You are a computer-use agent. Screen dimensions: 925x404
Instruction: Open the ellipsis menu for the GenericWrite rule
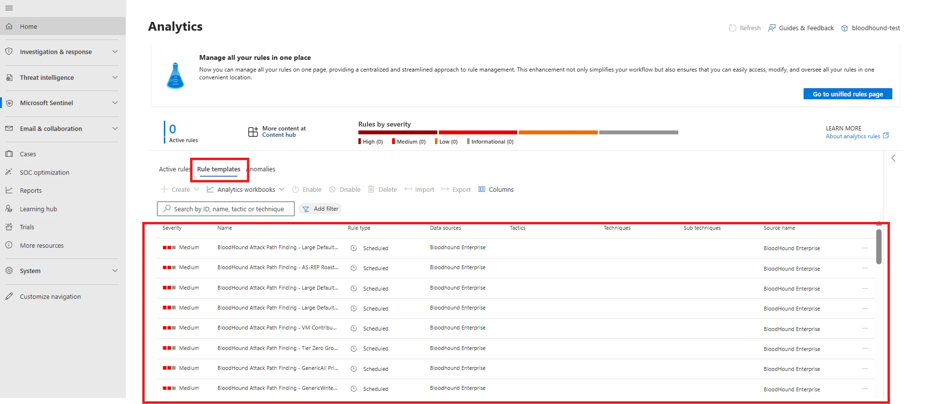[865, 389]
